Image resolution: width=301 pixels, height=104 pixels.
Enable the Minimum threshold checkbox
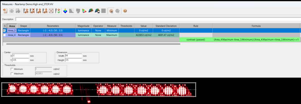[x=12, y=69]
